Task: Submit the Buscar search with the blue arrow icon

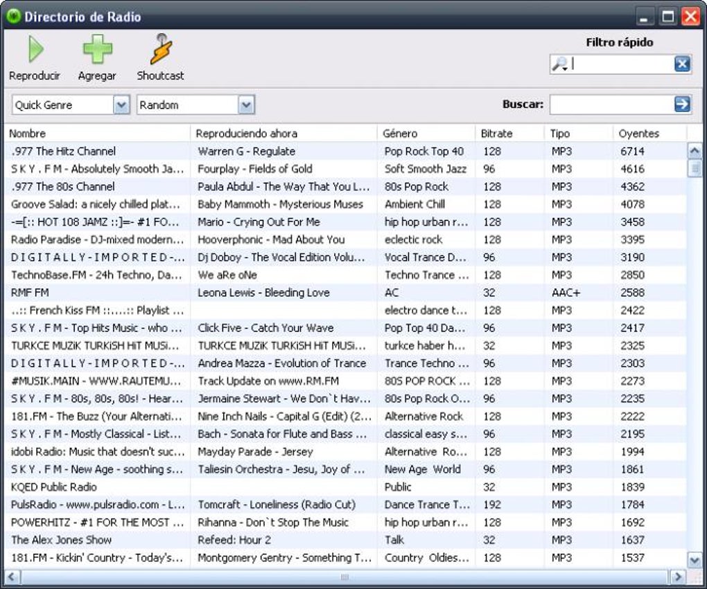Action: pyautogui.click(x=683, y=104)
